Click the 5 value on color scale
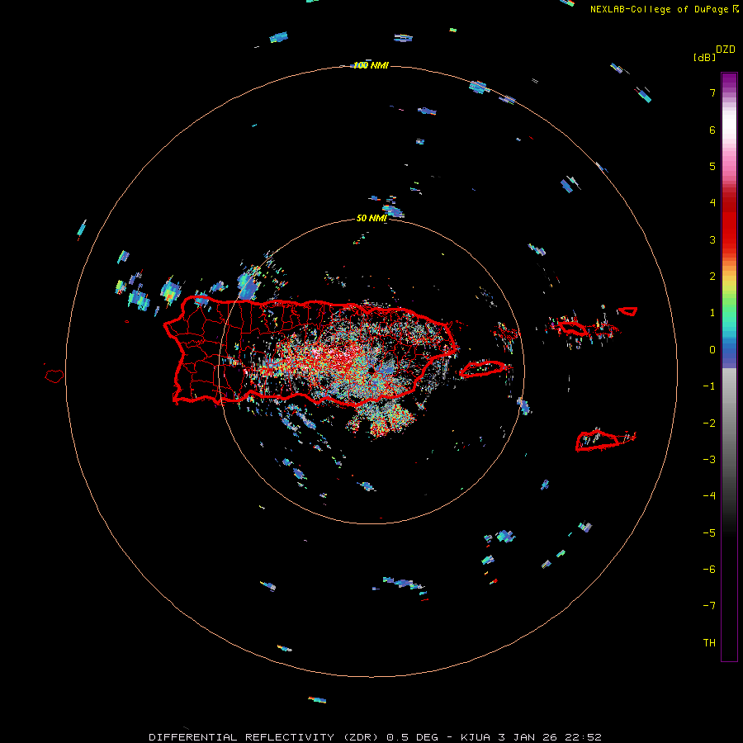 (712, 166)
